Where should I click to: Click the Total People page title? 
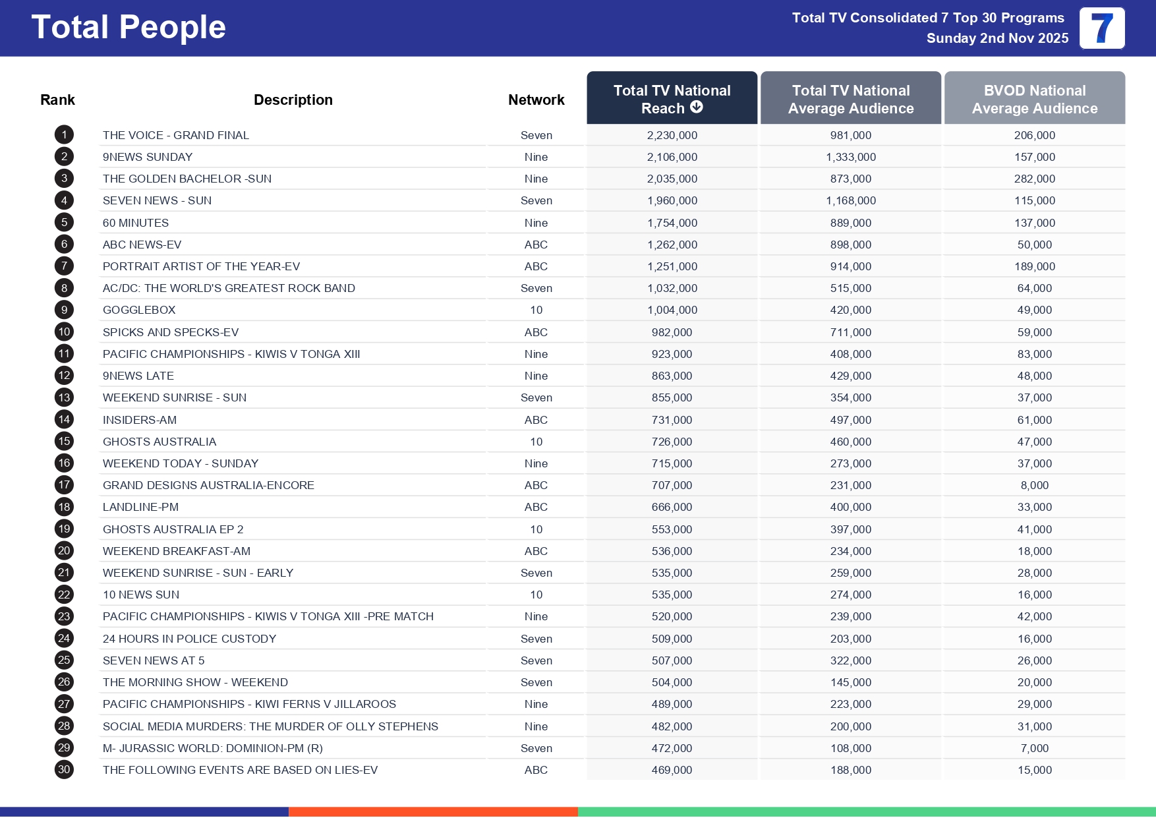(x=129, y=28)
